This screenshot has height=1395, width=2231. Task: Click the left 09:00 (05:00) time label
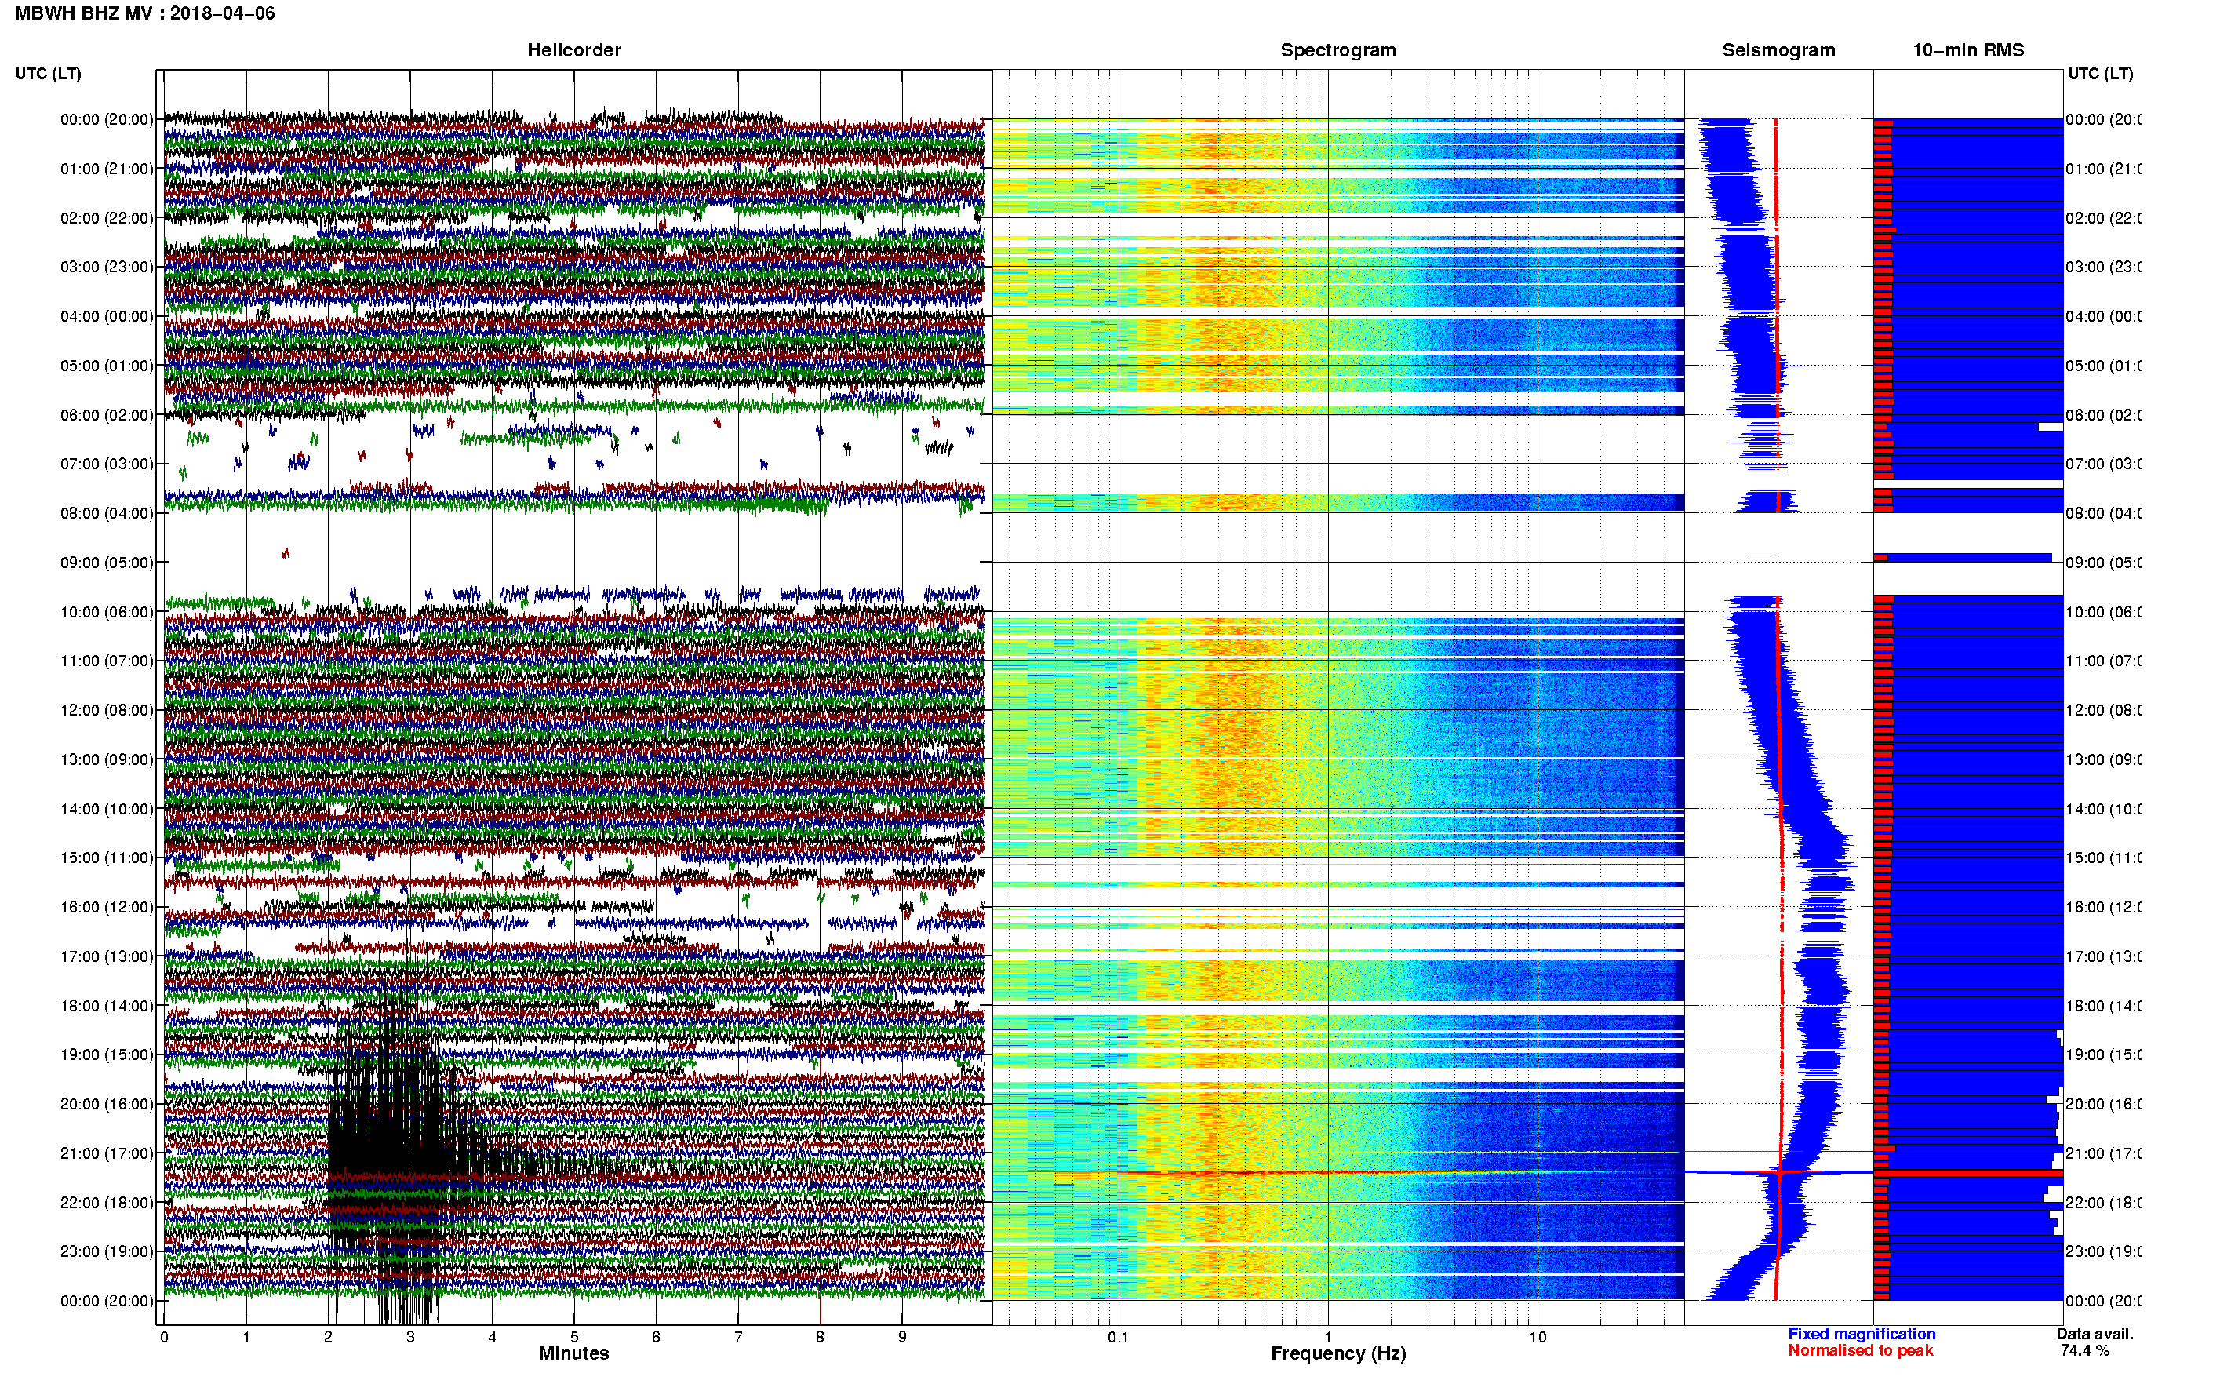[107, 563]
